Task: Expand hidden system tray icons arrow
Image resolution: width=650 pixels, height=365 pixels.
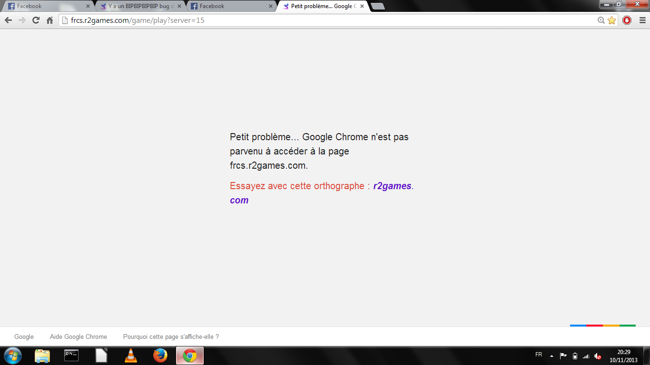Action: 552,356
